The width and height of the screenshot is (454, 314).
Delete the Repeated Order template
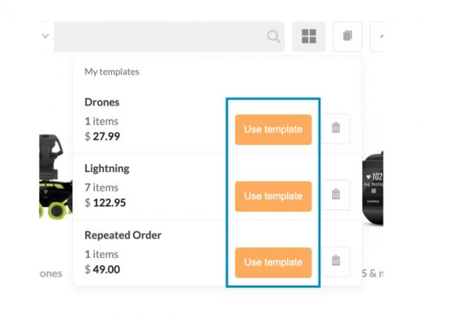click(x=336, y=261)
